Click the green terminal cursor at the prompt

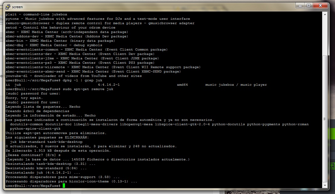point(64,186)
